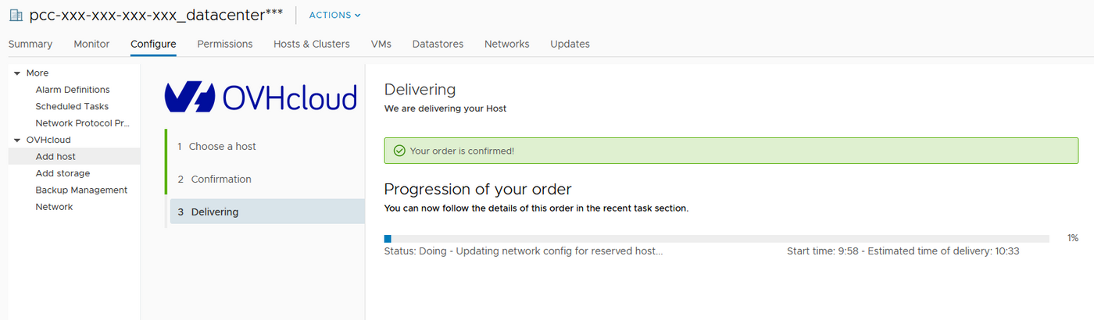Collapse the OVHcloud tree section

[17, 140]
